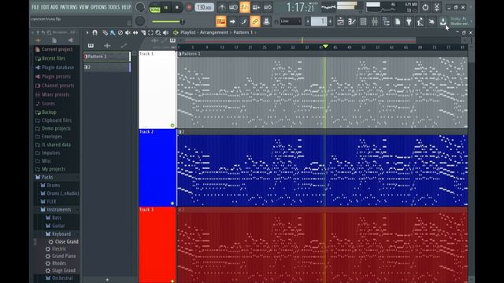The image size is (504, 283).
Task: Select the playlist Mute tool
Action: click(x=128, y=32)
